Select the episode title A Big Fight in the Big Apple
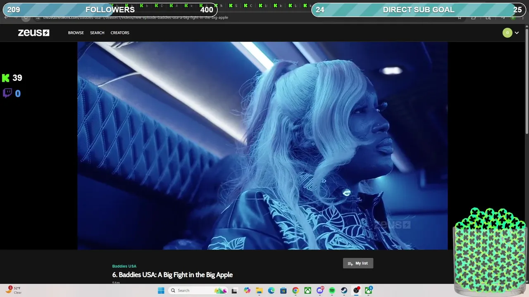The image size is (529, 297). [x=172, y=275]
